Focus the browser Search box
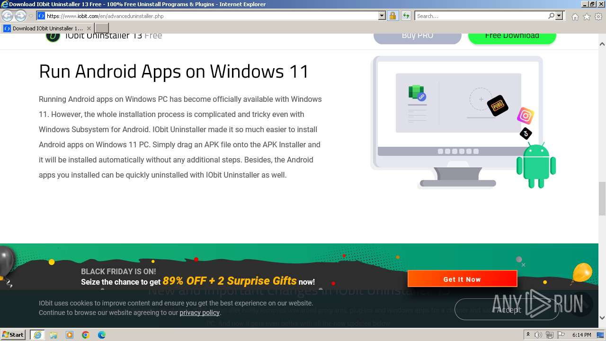606x341 pixels. tap(481, 16)
